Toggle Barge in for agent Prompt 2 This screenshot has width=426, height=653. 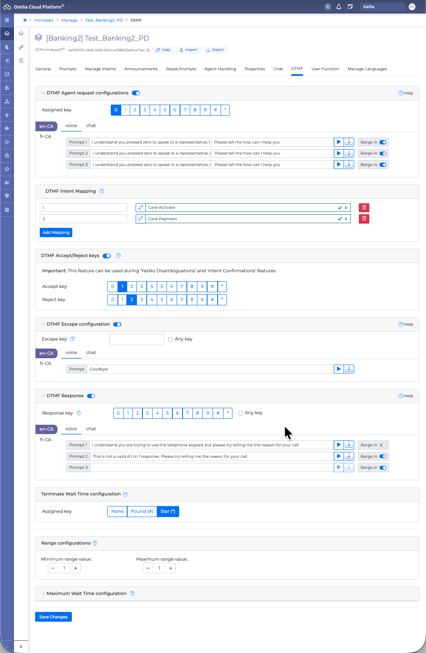(x=383, y=153)
